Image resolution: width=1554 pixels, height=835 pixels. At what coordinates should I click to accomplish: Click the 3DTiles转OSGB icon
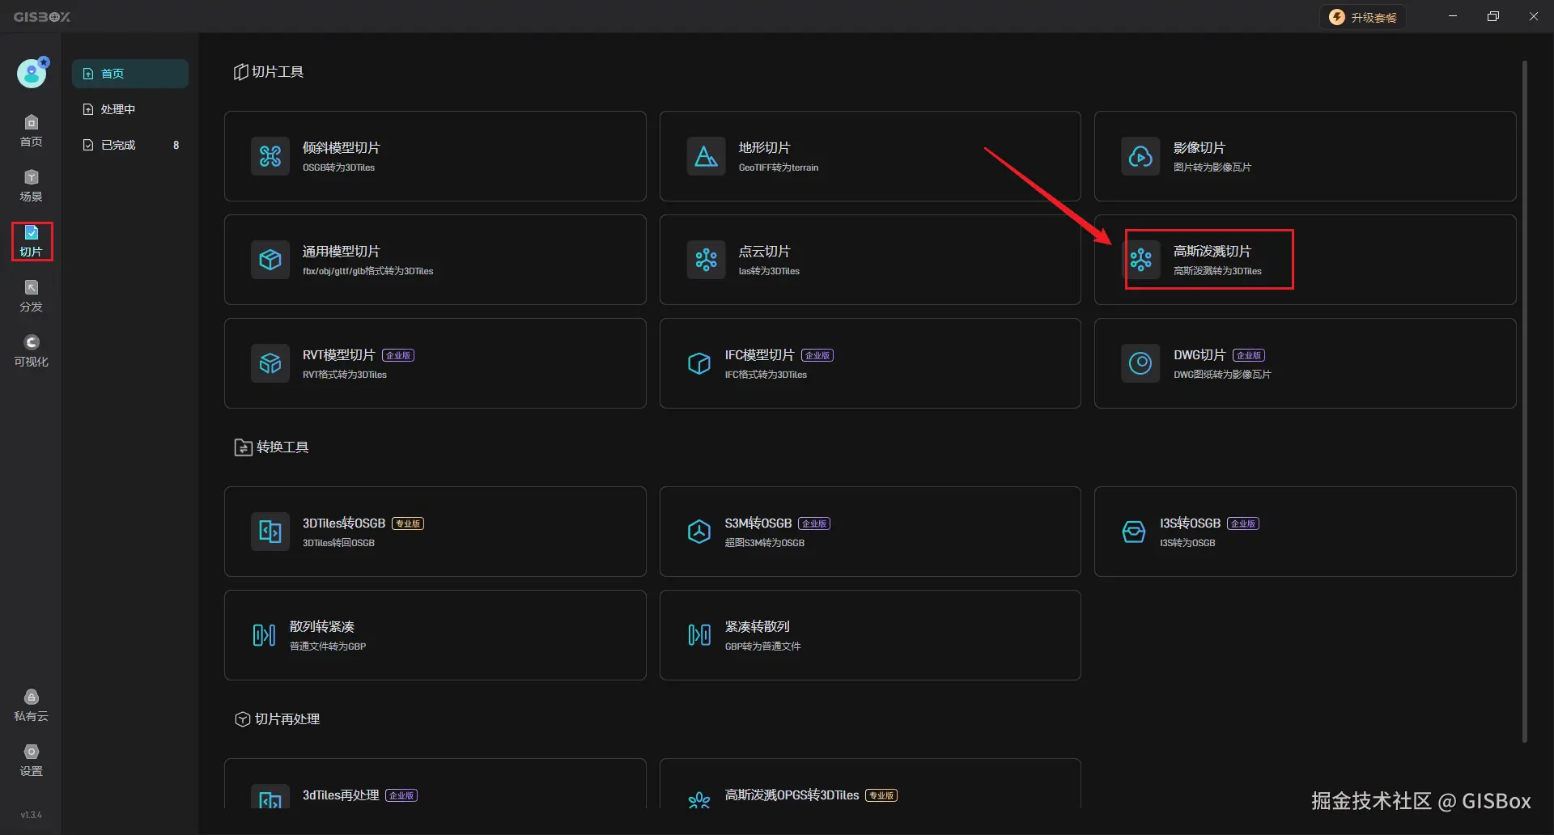coord(270,532)
